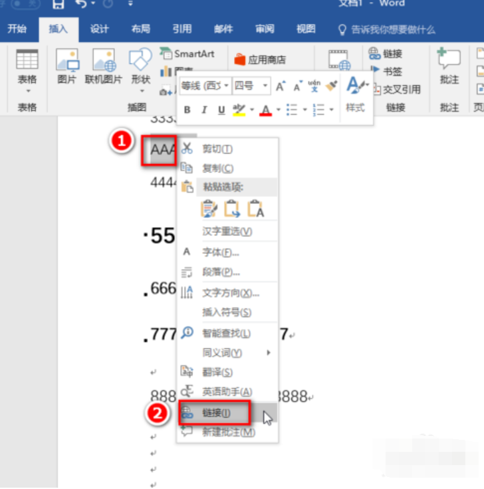Toggle Bold in the mini toolbar
The image size is (484, 489).
[x=187, y=110]
